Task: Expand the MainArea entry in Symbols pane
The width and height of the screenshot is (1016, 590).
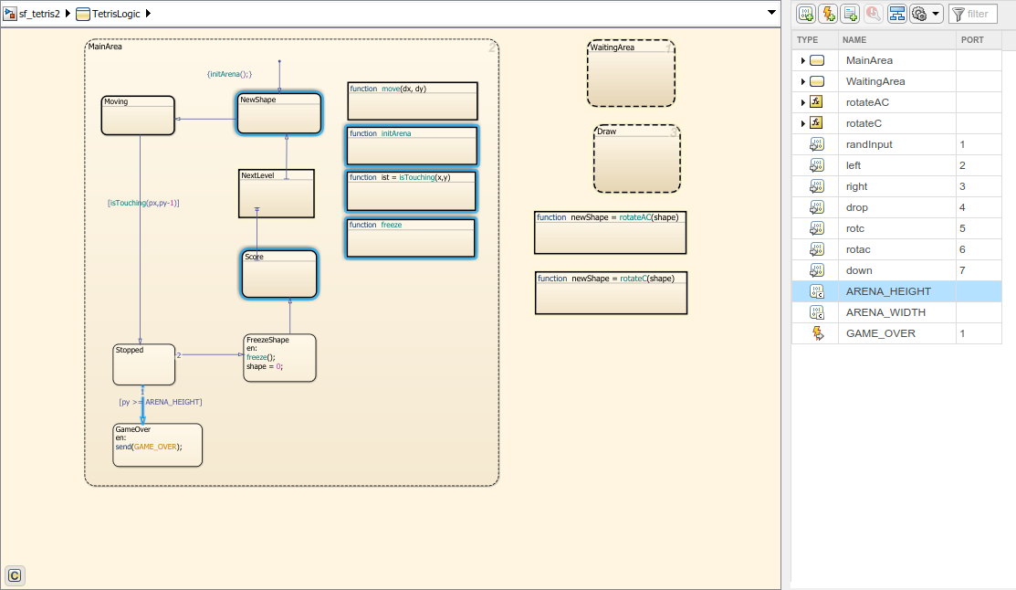Action: [801, 60]
